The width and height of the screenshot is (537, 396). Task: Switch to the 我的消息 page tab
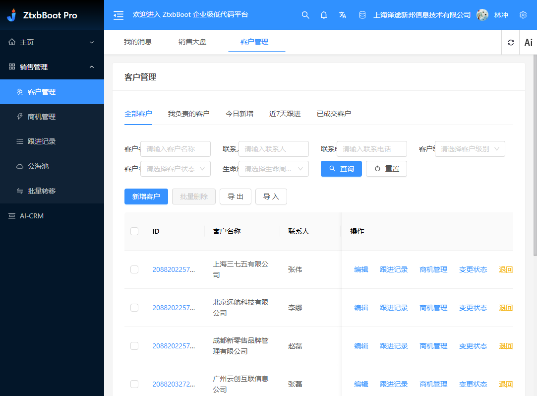point(138,42)
